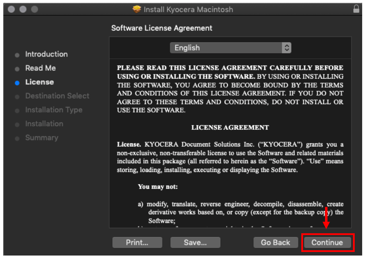Image resolution: width=365 pixels, height=258 pixels.
Task: Select the Introduction step in the sidebar
Action: 46,54
